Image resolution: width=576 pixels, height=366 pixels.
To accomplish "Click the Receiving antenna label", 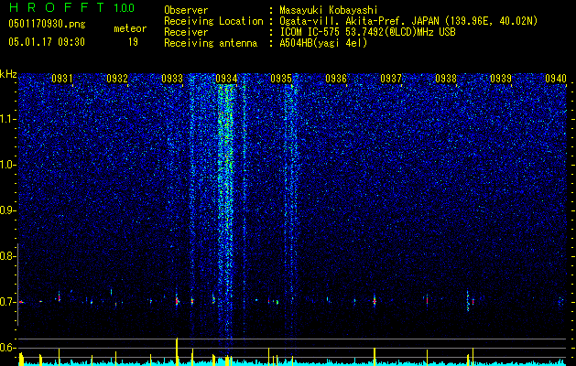I will pos(211,43).
